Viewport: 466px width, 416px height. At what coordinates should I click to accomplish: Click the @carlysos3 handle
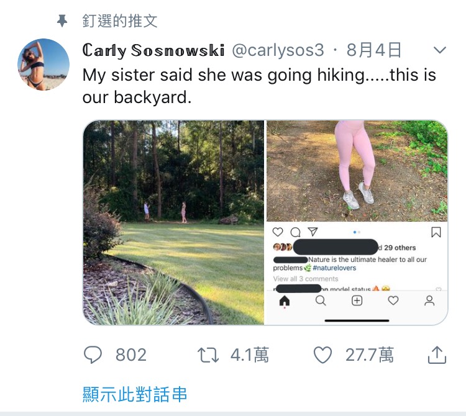pyautogui.click(x=278, y=50)
